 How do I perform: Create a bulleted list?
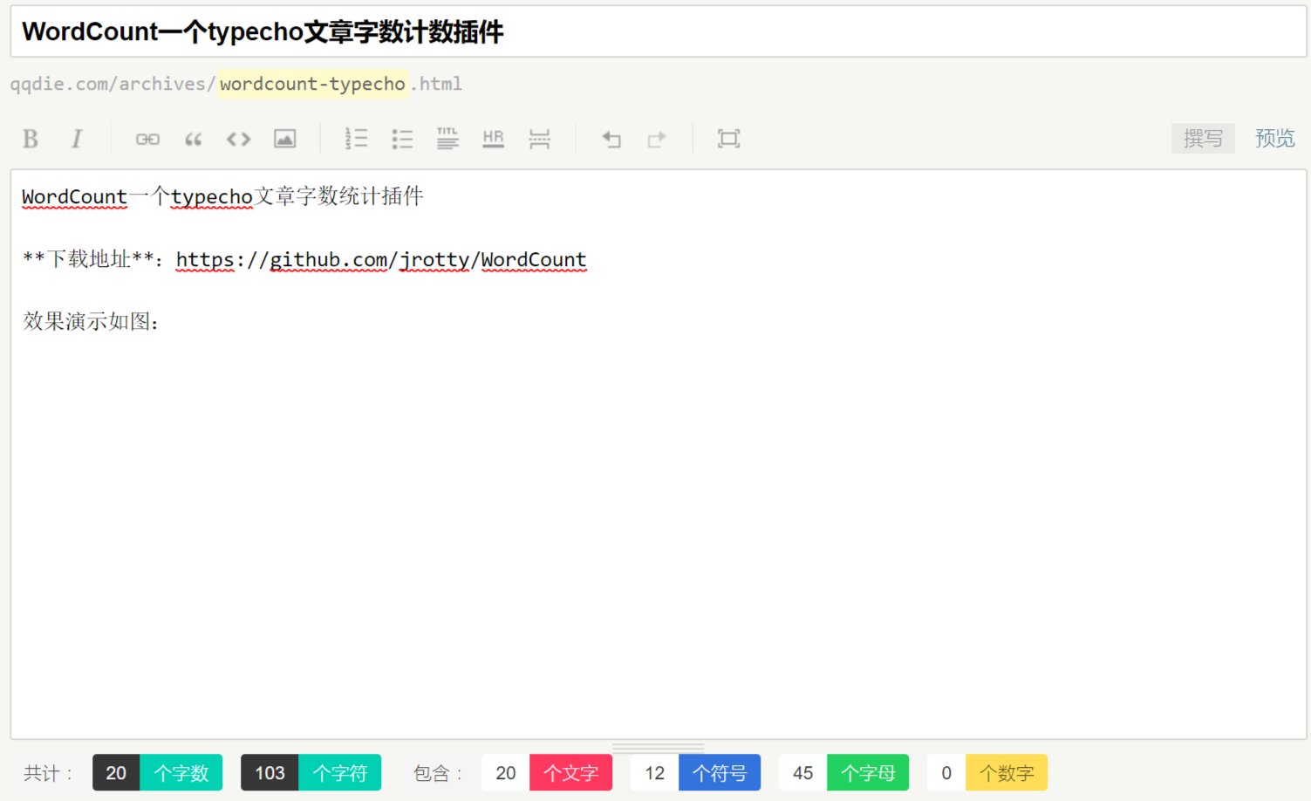[402, 139]
